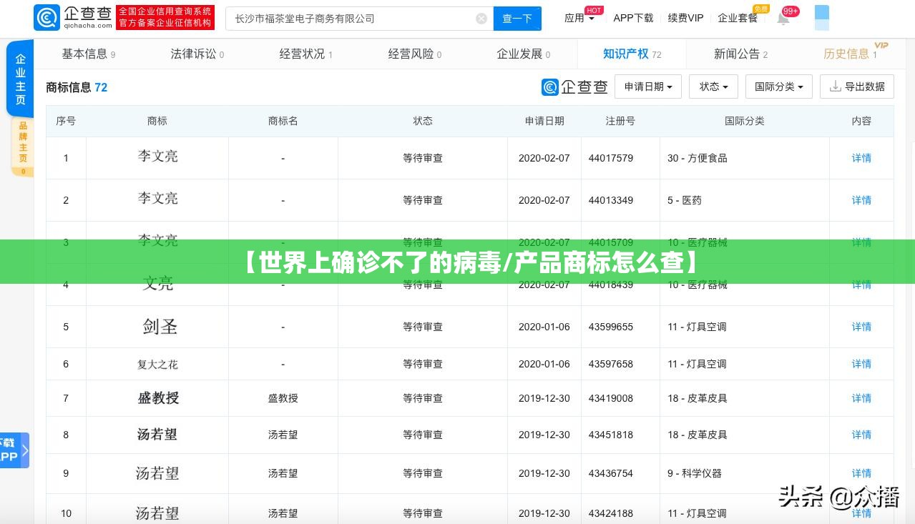The width and height of the screenshot is (915, 524).
Task: Click the export data button
Action: 856,86
